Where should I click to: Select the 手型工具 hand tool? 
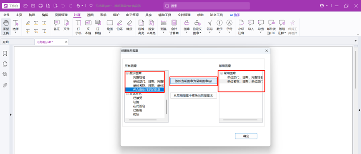click(6, 27)
